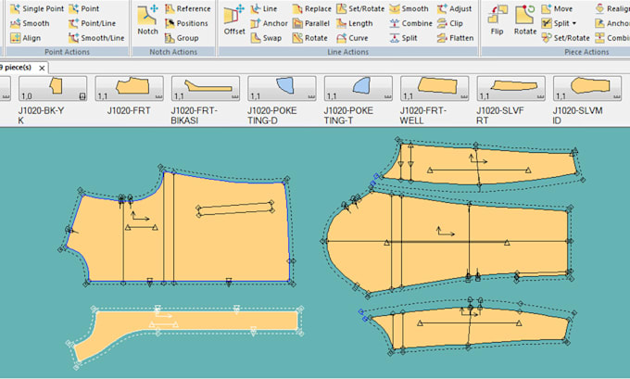Click the welt pocket rectangle on front piece

pyautogui.click(x=235, y=208)
